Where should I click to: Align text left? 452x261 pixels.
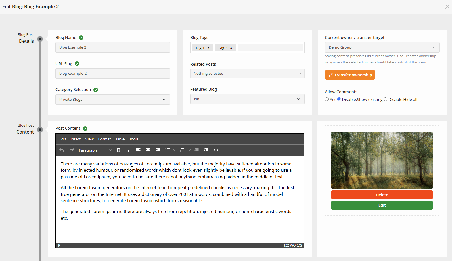click(x=138, y=150)
